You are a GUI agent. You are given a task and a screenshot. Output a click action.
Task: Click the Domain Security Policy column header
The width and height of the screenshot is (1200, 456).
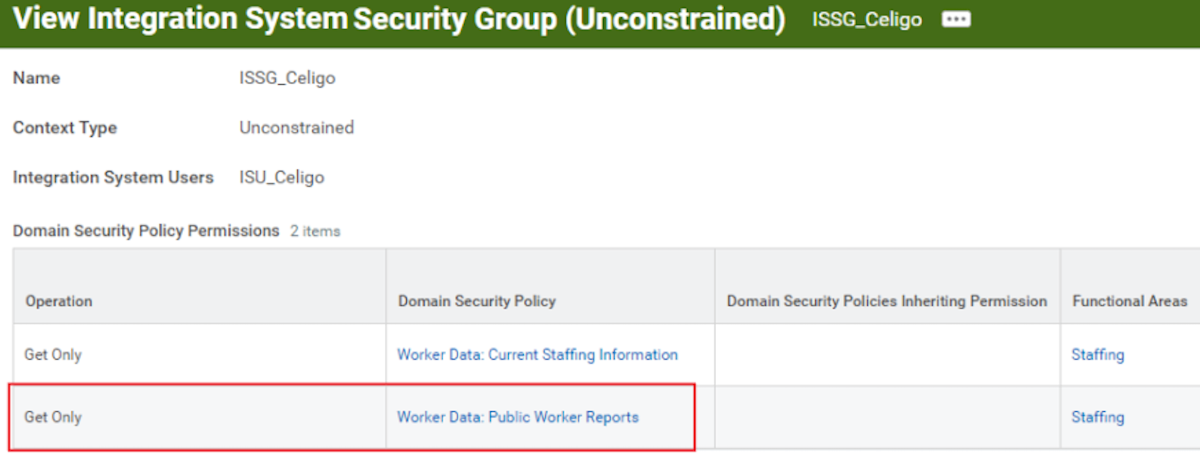coord(477,301)
